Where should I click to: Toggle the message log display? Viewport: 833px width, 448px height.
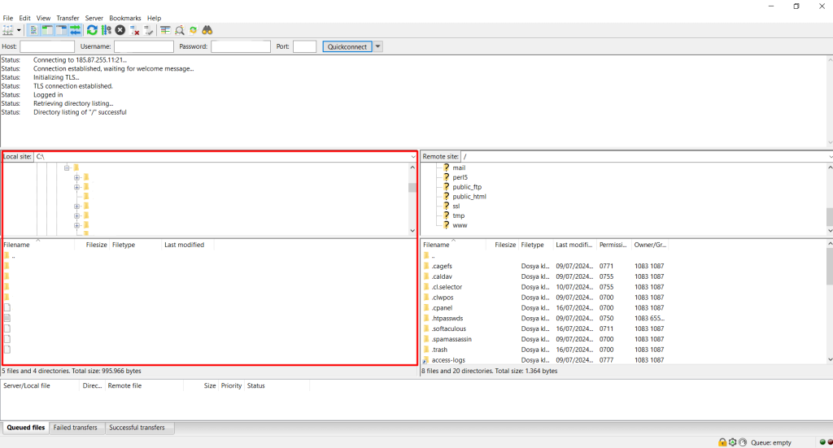33,30
